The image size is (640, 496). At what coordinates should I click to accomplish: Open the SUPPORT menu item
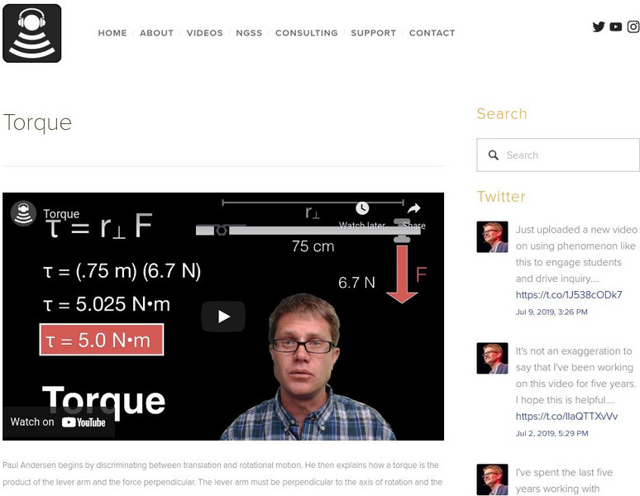(374, 33)
